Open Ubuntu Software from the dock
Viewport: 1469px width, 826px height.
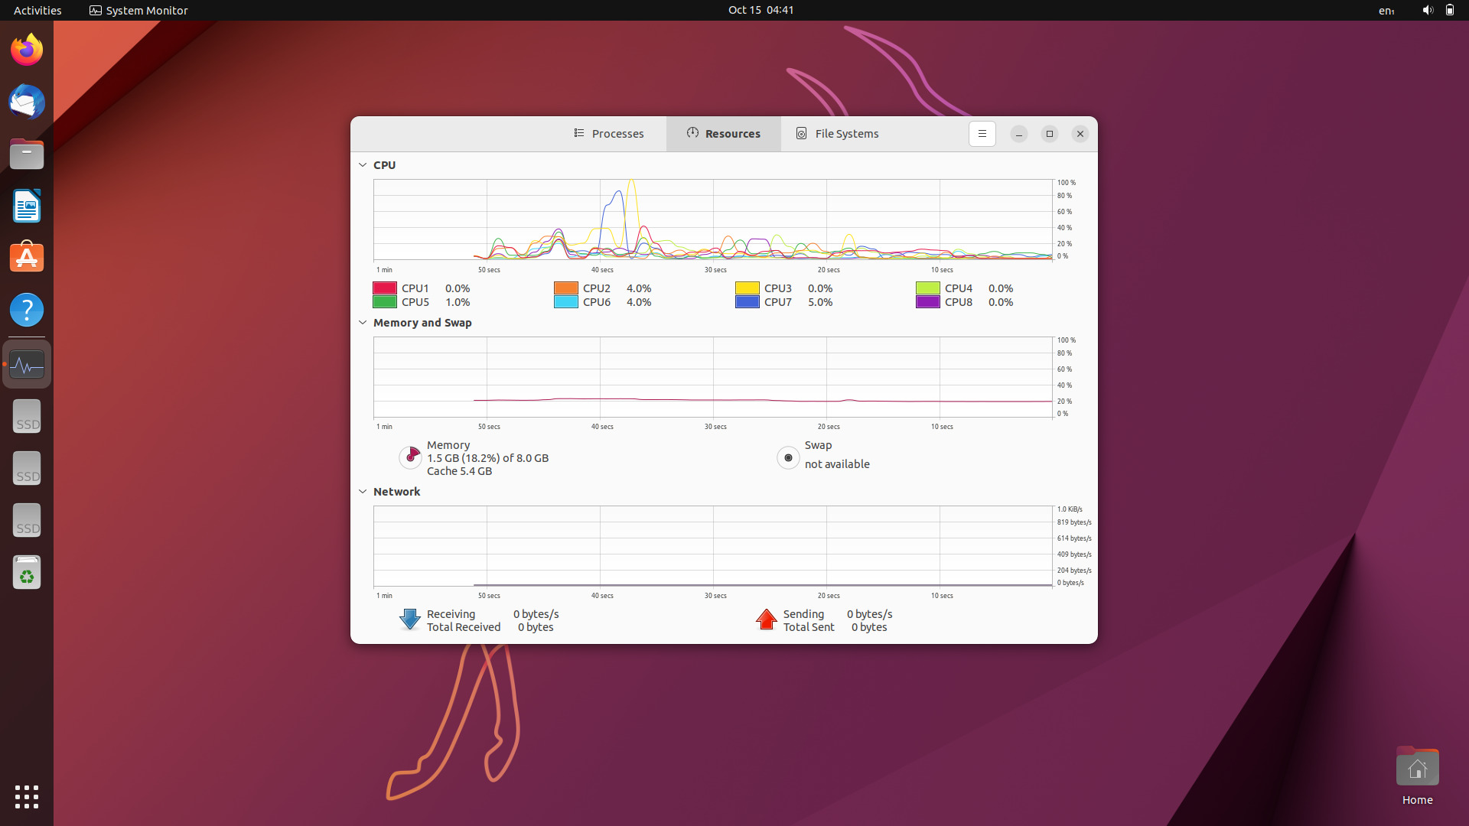26,257
